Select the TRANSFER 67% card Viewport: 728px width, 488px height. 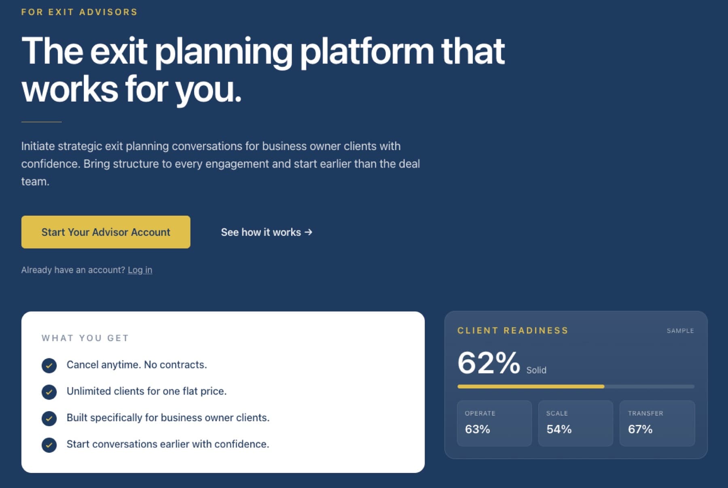tap(657, 423)
